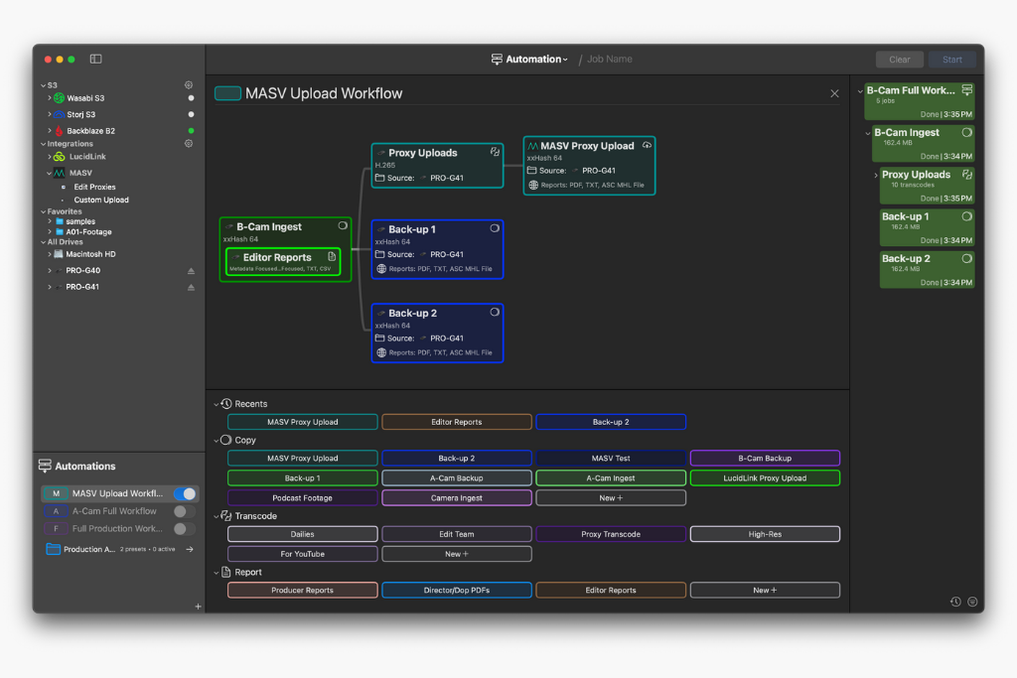Open the S3 section settings gear

[189, 85]
